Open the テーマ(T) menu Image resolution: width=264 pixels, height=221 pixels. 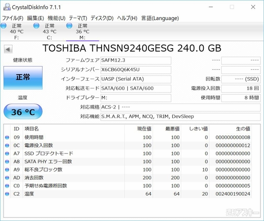point(78,18)
